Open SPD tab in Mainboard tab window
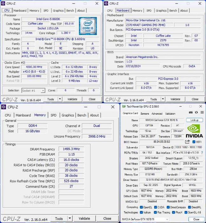 [x=149, y=11]
